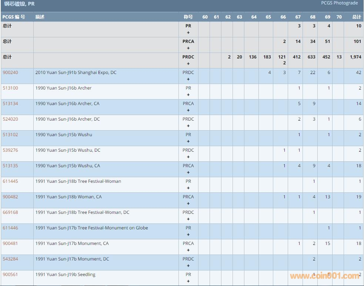The height and width of the screenshot is (286, 364).
Task: Click the grade 70 column header
Action: point(339,17)
